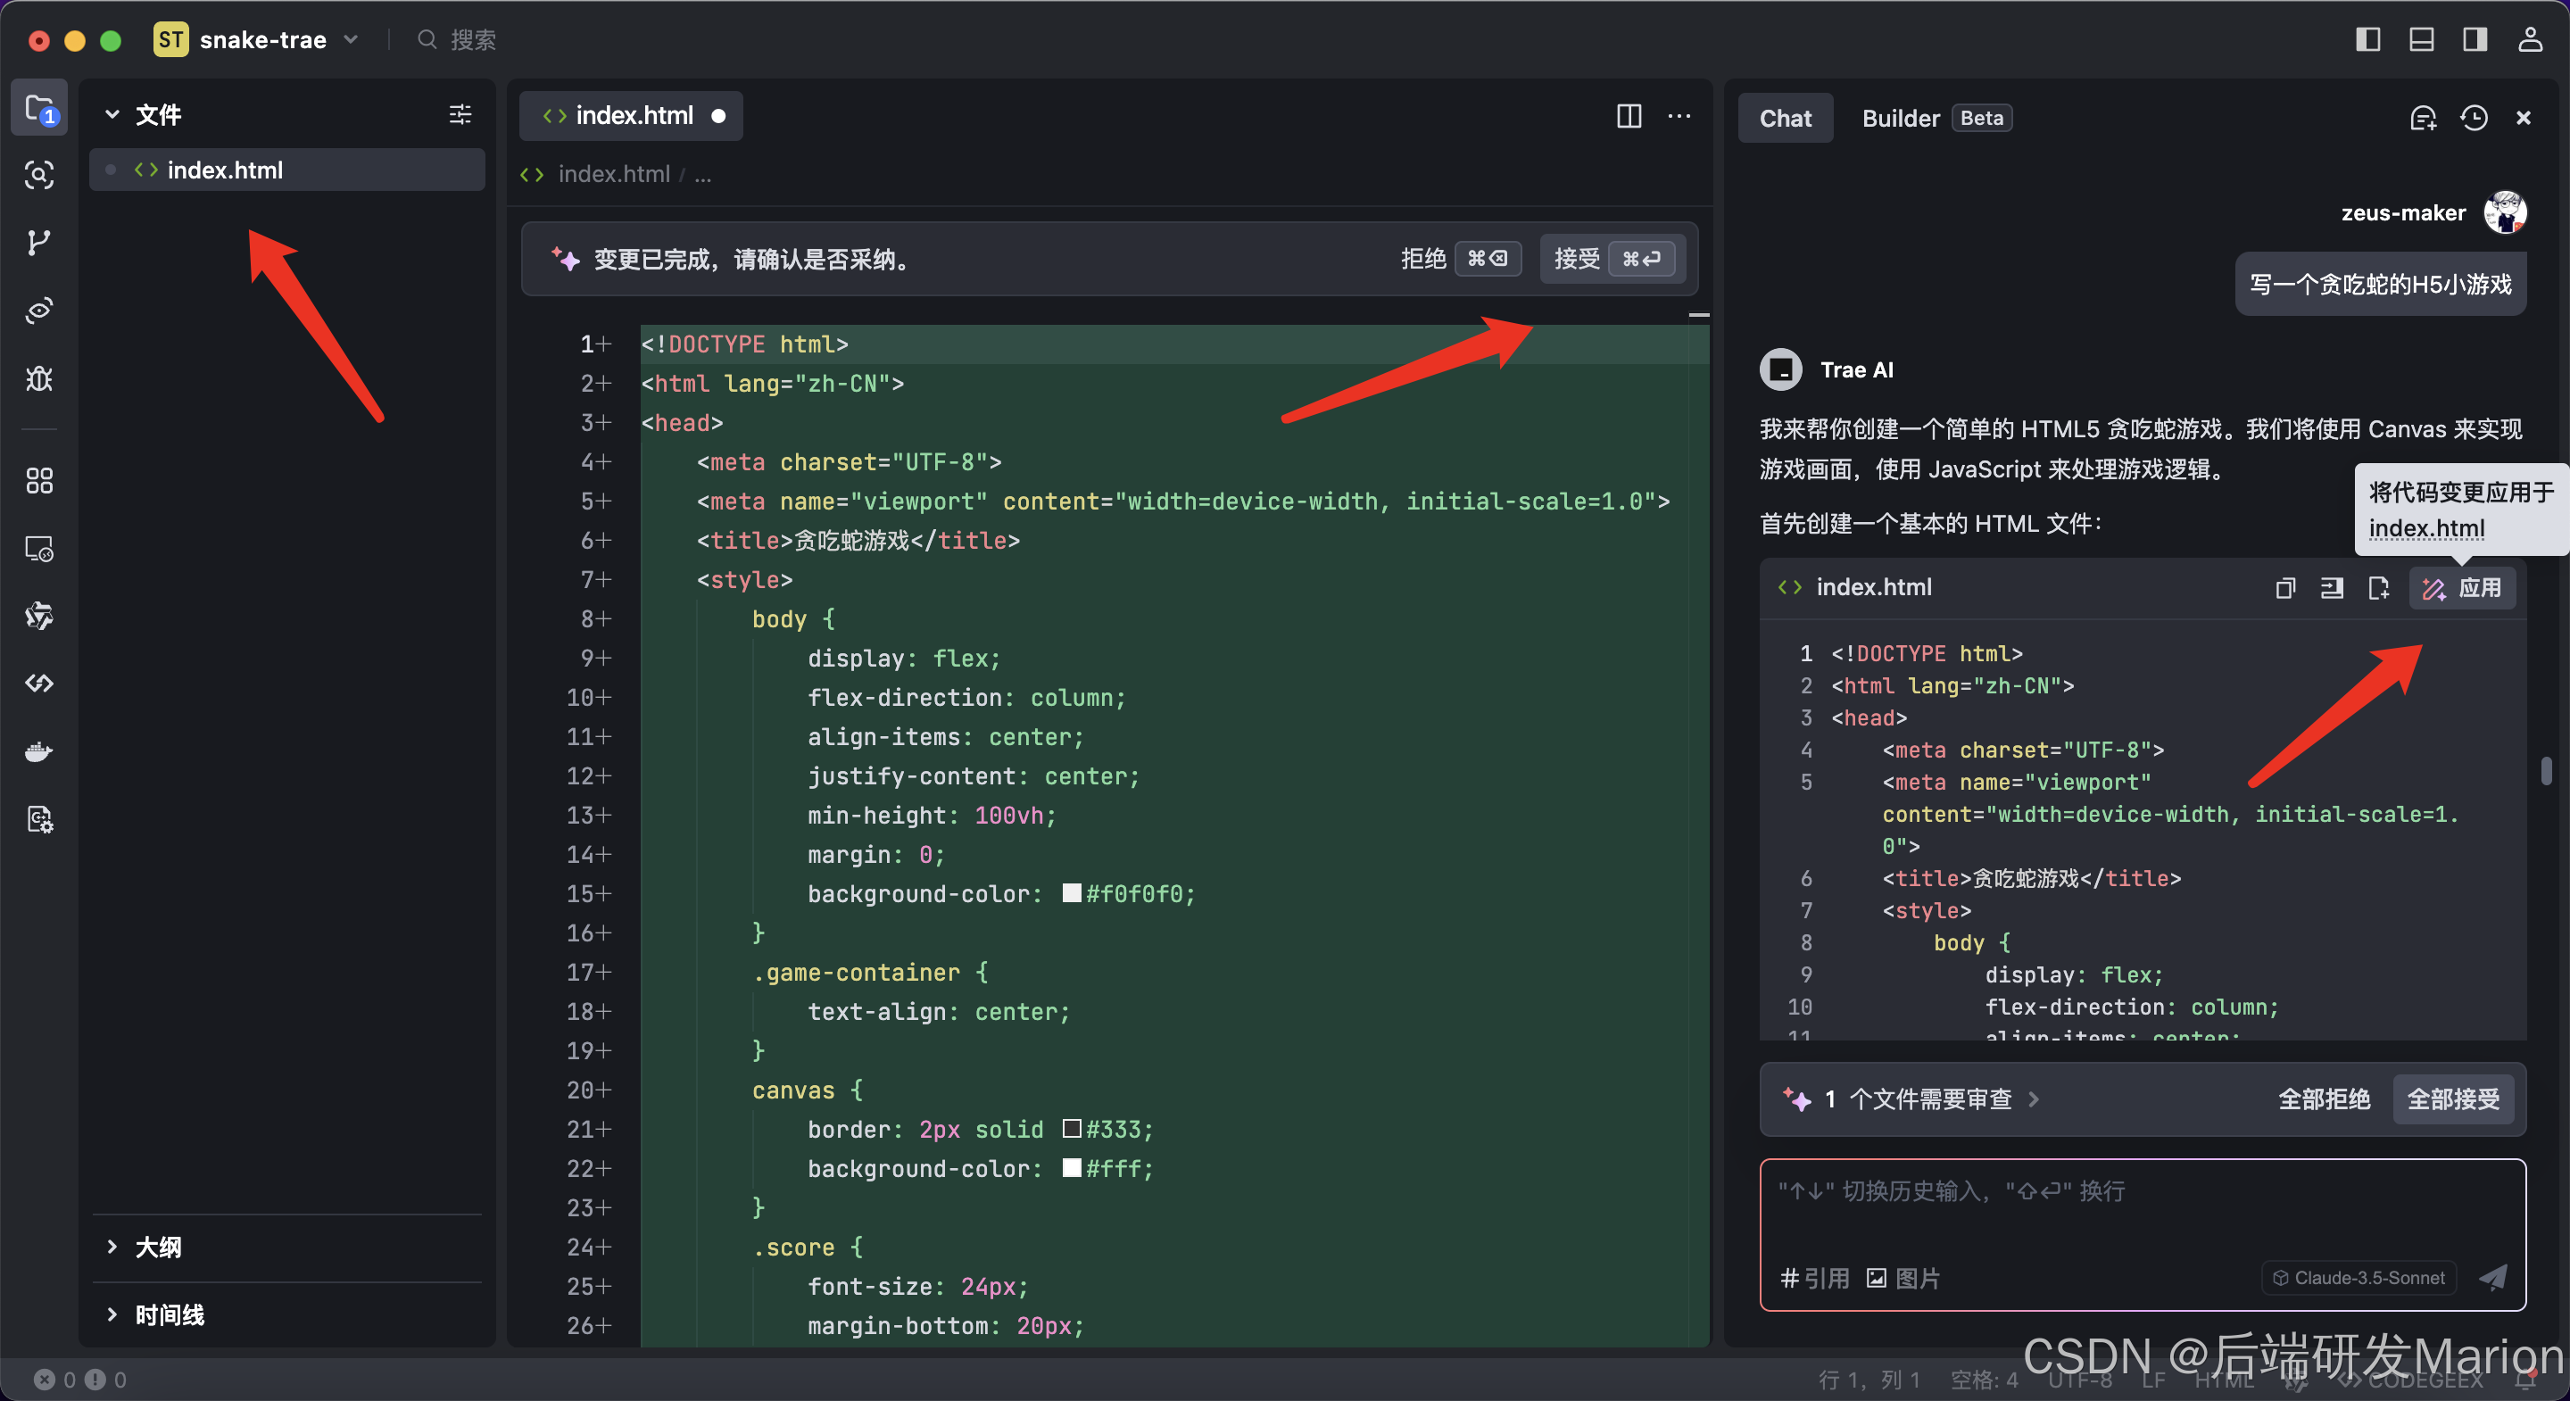Copy the index.html code block
Image resolution: width=2570 pixels, height=1401 pixels.
point(2284,588)
